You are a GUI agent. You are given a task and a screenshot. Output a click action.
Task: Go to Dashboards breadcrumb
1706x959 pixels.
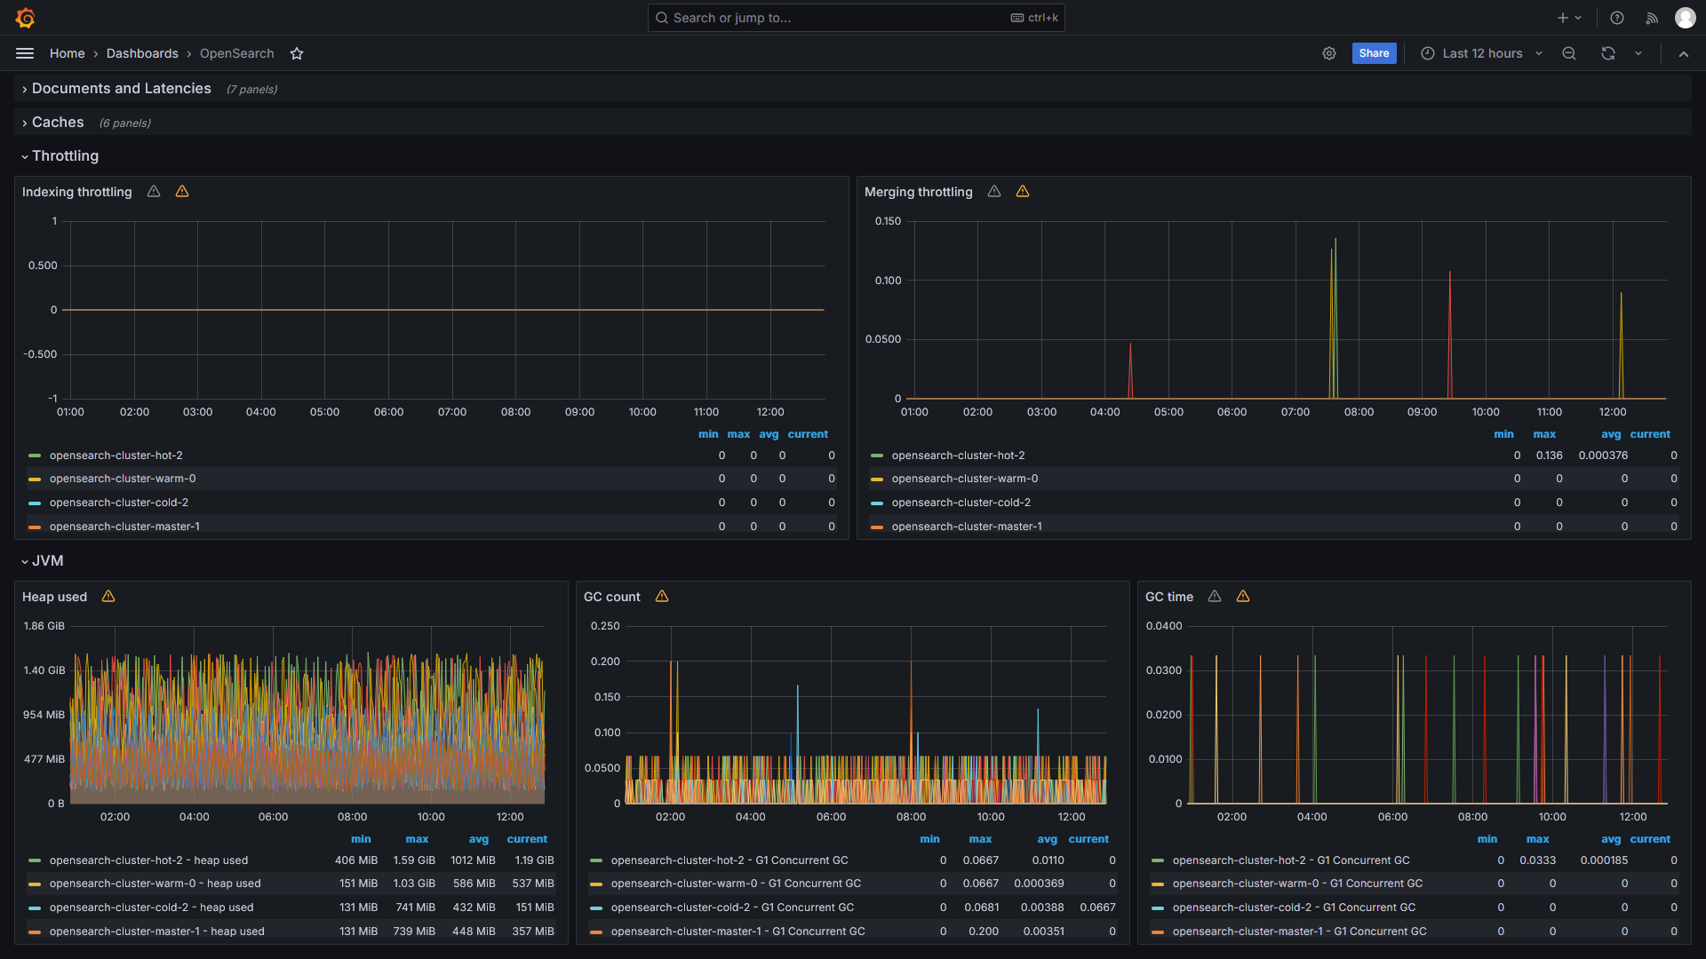coord(142,53)
